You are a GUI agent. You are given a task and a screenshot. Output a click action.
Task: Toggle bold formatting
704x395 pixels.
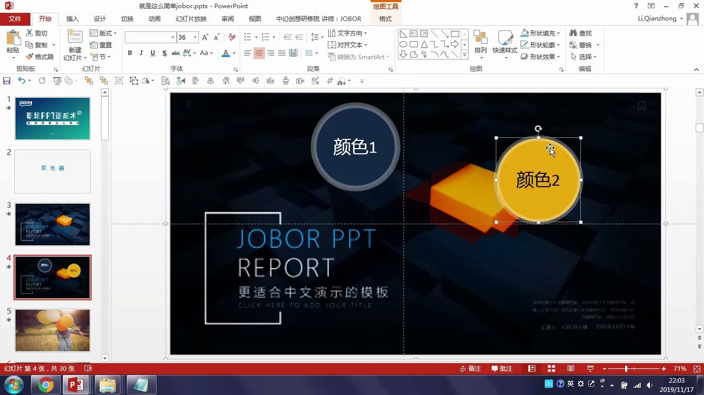(x=130, y=52)
